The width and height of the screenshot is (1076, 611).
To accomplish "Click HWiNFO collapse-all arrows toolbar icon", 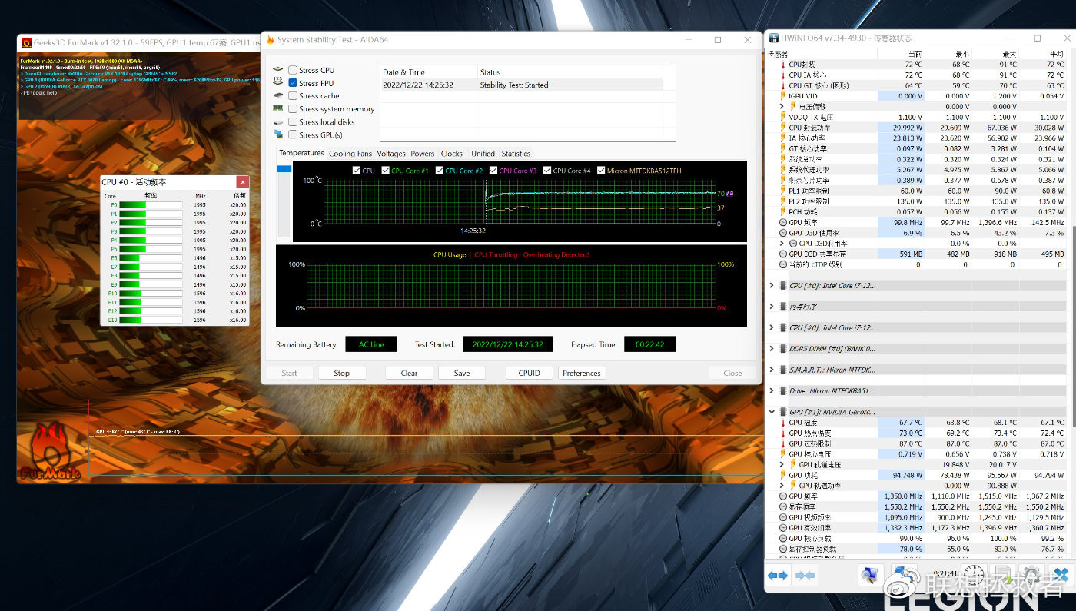I will click(x=805, y=575).
